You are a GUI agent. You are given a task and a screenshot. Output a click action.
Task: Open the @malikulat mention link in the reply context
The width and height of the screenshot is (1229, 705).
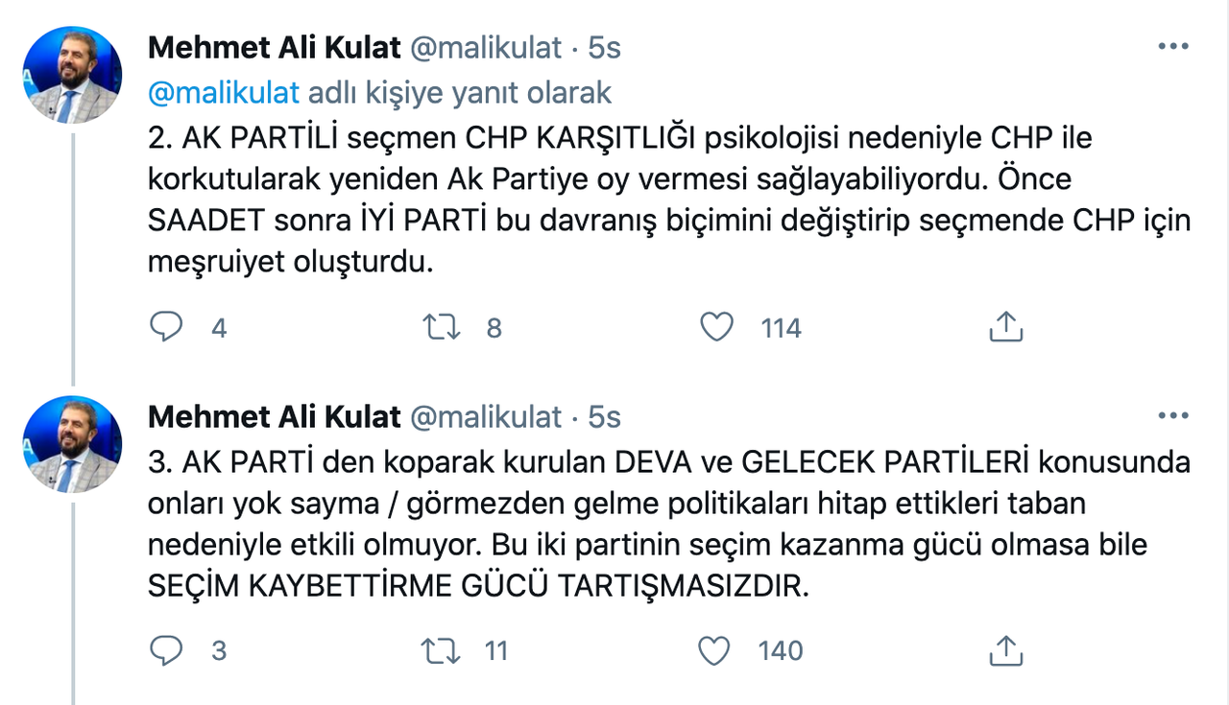[223, 92]
